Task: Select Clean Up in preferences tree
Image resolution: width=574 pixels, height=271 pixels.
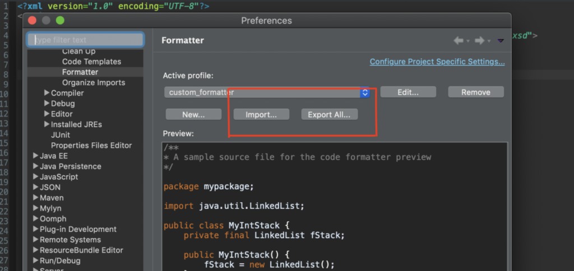Action: tap(78, 51)
